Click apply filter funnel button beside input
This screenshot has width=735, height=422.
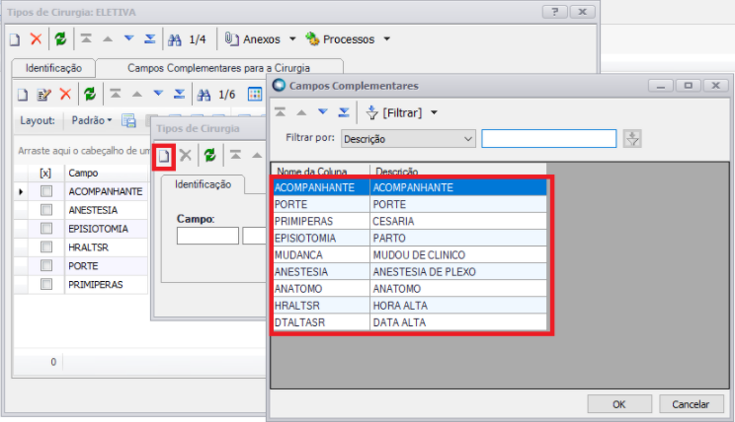coord(632,139)
